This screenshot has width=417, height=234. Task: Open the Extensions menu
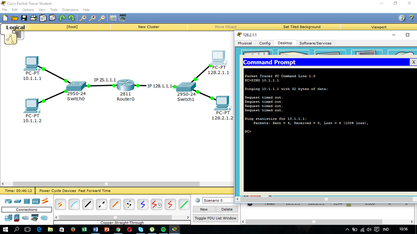click(x=70, y=10)
